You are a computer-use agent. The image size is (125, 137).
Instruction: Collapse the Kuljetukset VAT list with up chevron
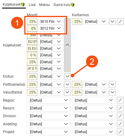[x=67, y=45]
